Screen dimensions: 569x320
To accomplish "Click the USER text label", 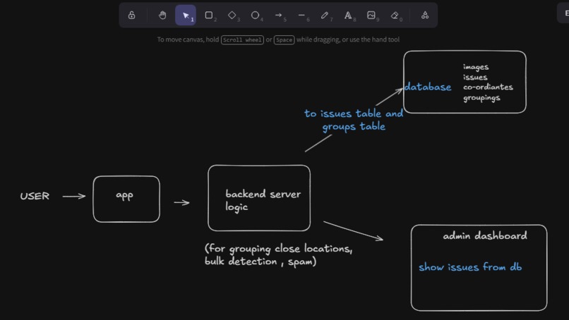I will coord(35,196).
